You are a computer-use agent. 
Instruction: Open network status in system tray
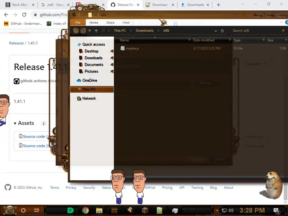tap(224, 210)
